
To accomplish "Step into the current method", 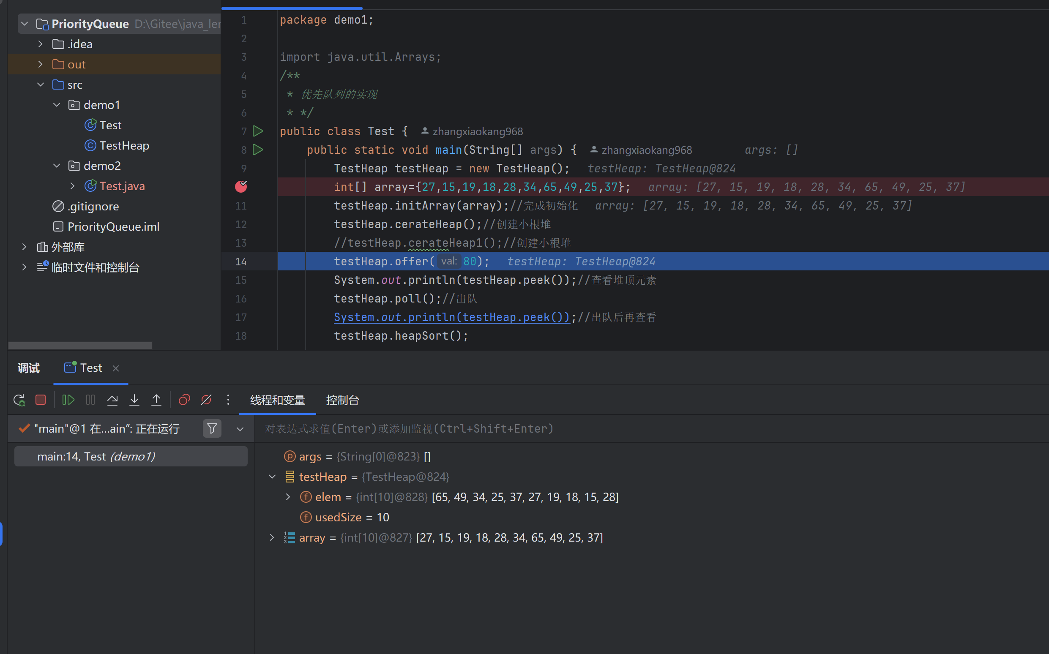I will [134, 400].
